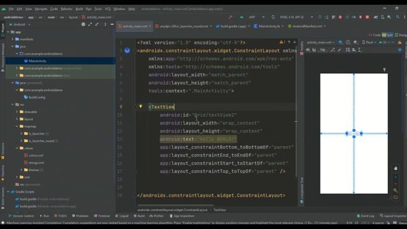The image size is (407, 229).
Task: Open the Terminal tool window
Action: point(102,216)
